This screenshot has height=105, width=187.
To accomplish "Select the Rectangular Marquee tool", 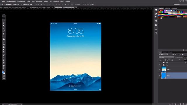I will point(4,21).
